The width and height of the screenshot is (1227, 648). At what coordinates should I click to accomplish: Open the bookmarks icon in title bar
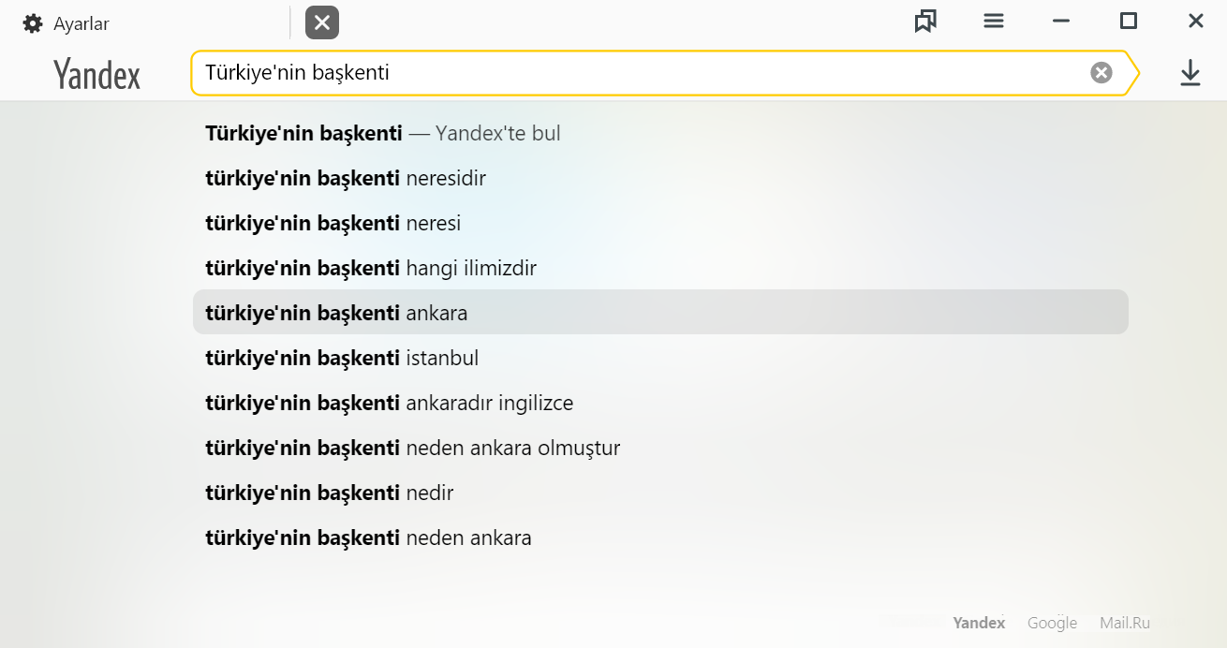[925, 21]
